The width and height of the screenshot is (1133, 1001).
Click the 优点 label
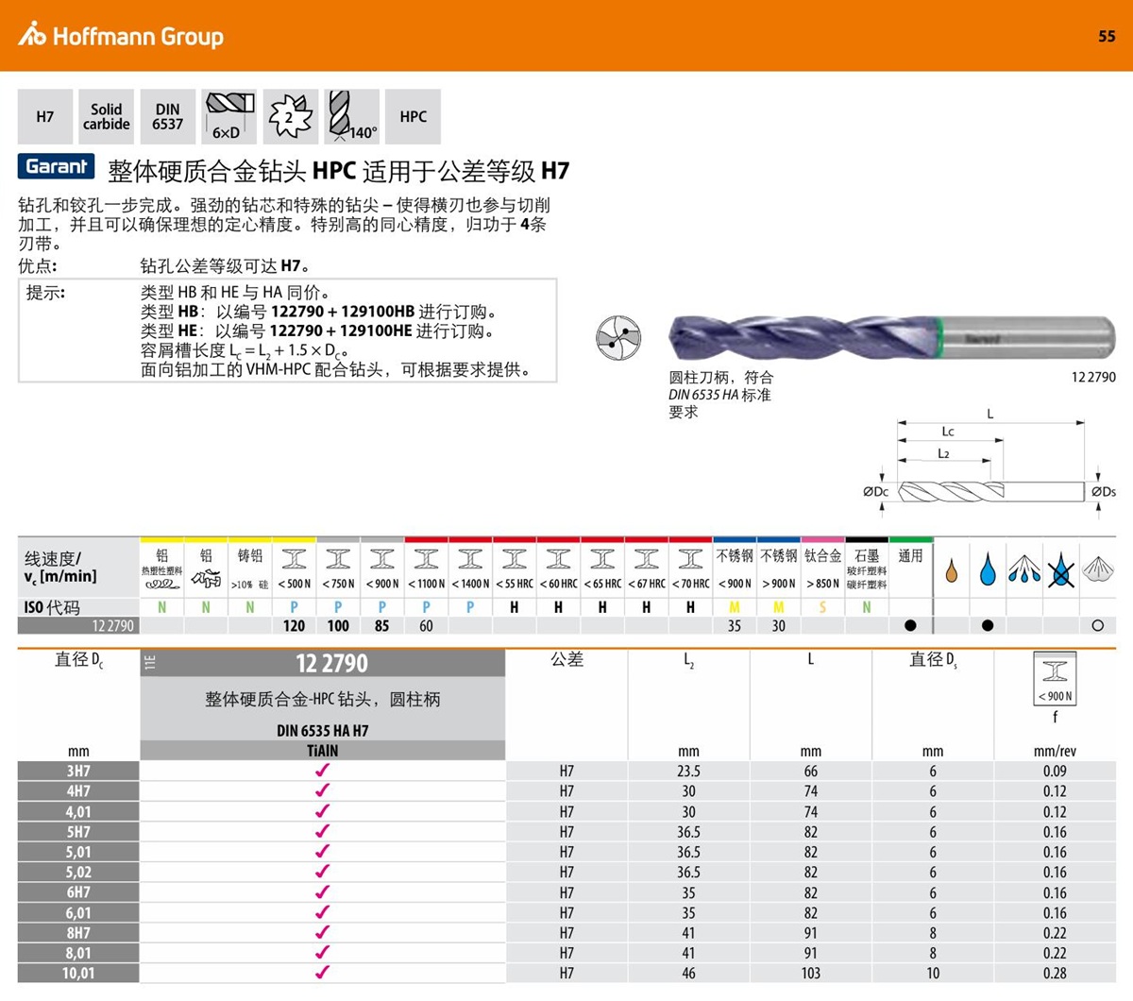38,266
